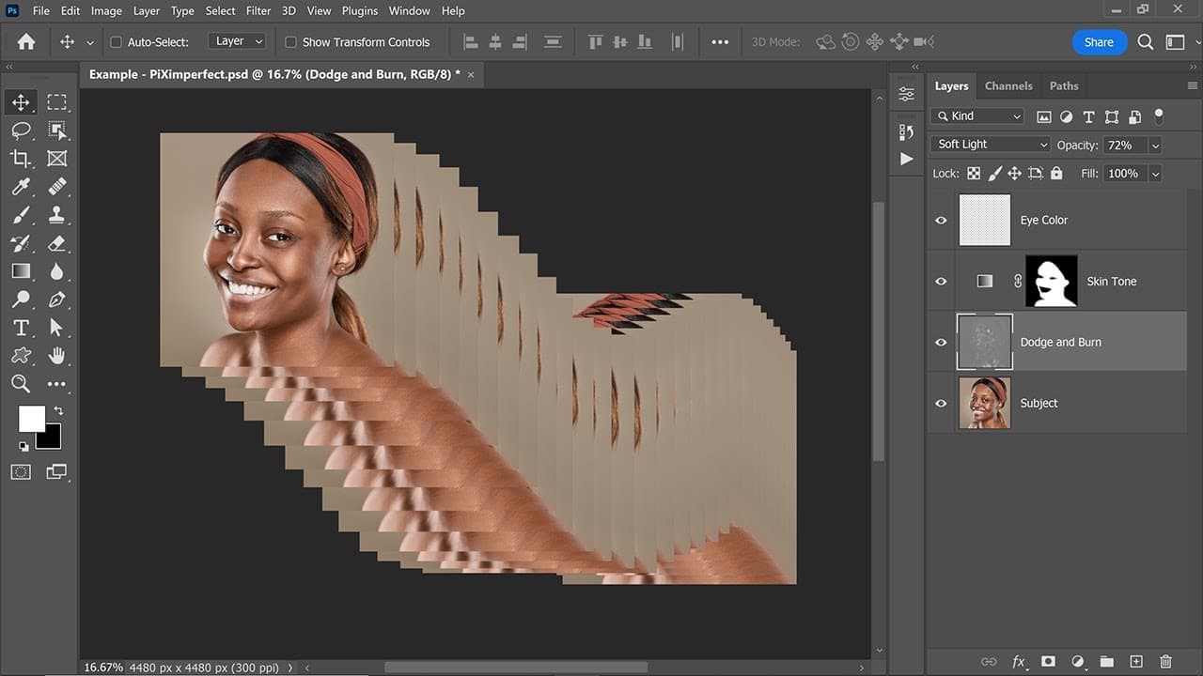The width and height of the screenshot is (1203, 676).
Task: Click the Subject layer thumbnail
Action: [984, 403]
